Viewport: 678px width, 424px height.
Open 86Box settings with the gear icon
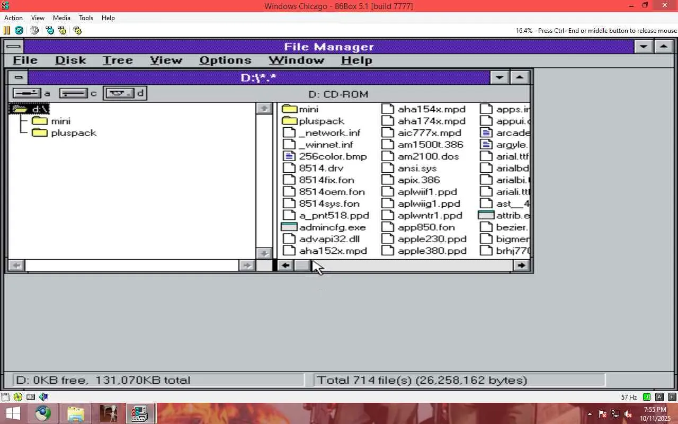pos(77,30)
